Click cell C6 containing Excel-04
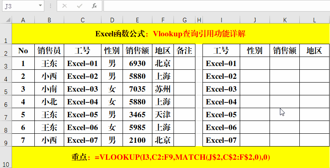This screenshot has height=168, width=330. 82,102
